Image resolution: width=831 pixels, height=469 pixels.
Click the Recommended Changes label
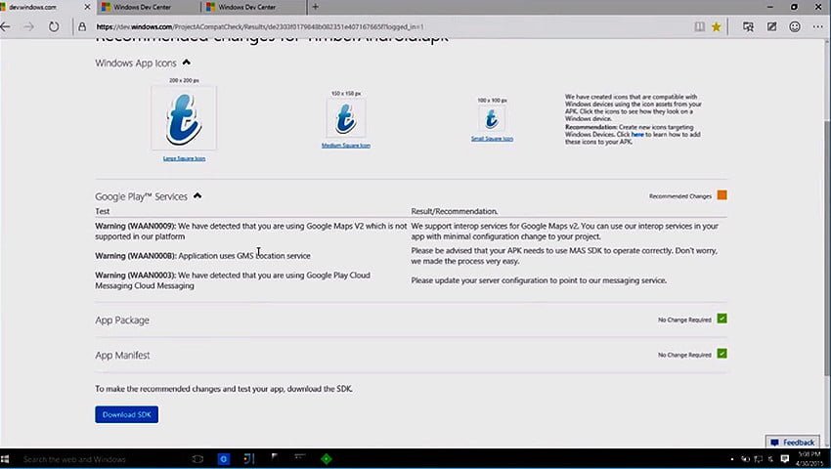click(x=680, y=196)
